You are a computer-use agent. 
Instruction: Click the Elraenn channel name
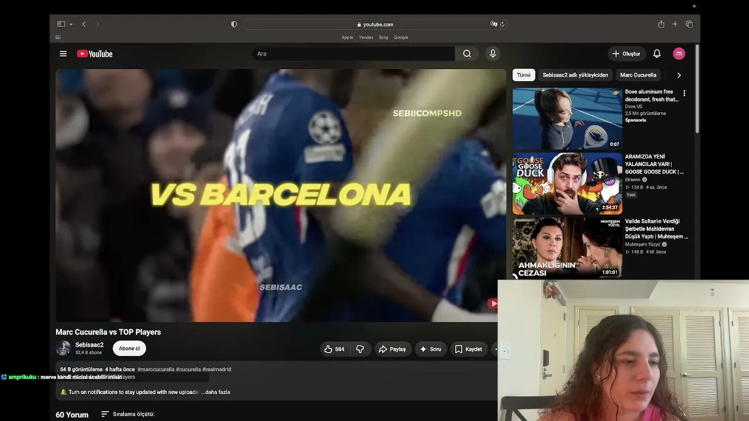633,180
